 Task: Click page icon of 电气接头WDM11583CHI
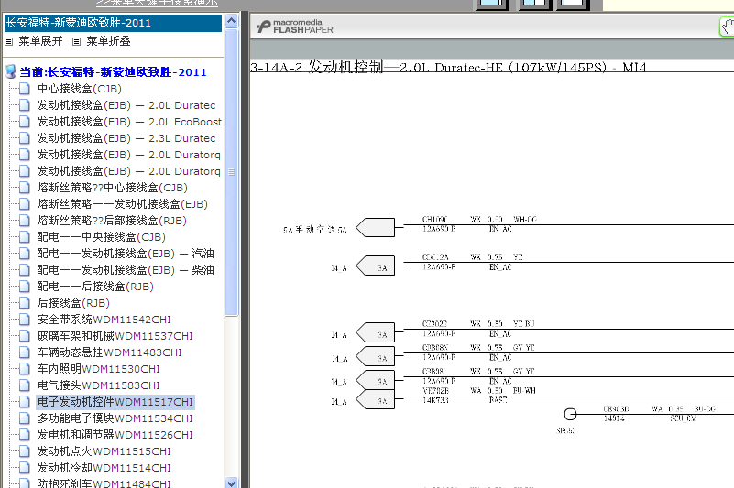coord(25,385)
